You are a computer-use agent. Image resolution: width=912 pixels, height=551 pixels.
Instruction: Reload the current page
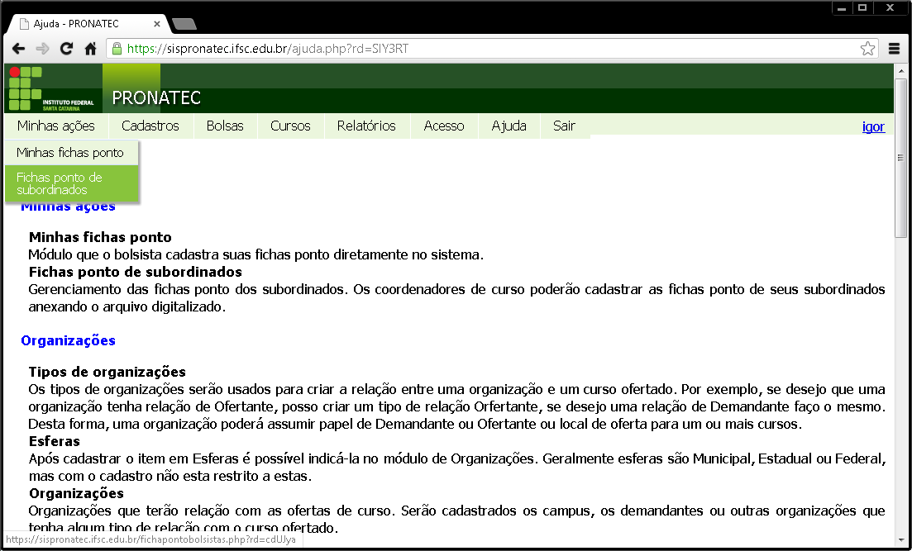click(66, 49)
